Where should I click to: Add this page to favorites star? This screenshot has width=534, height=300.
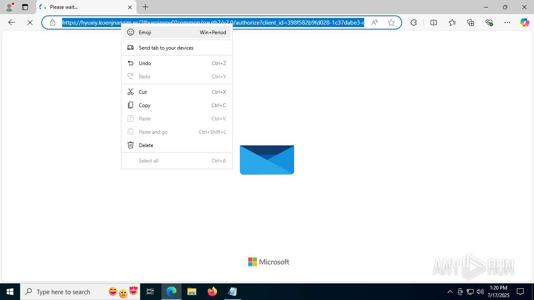(391, 22)
